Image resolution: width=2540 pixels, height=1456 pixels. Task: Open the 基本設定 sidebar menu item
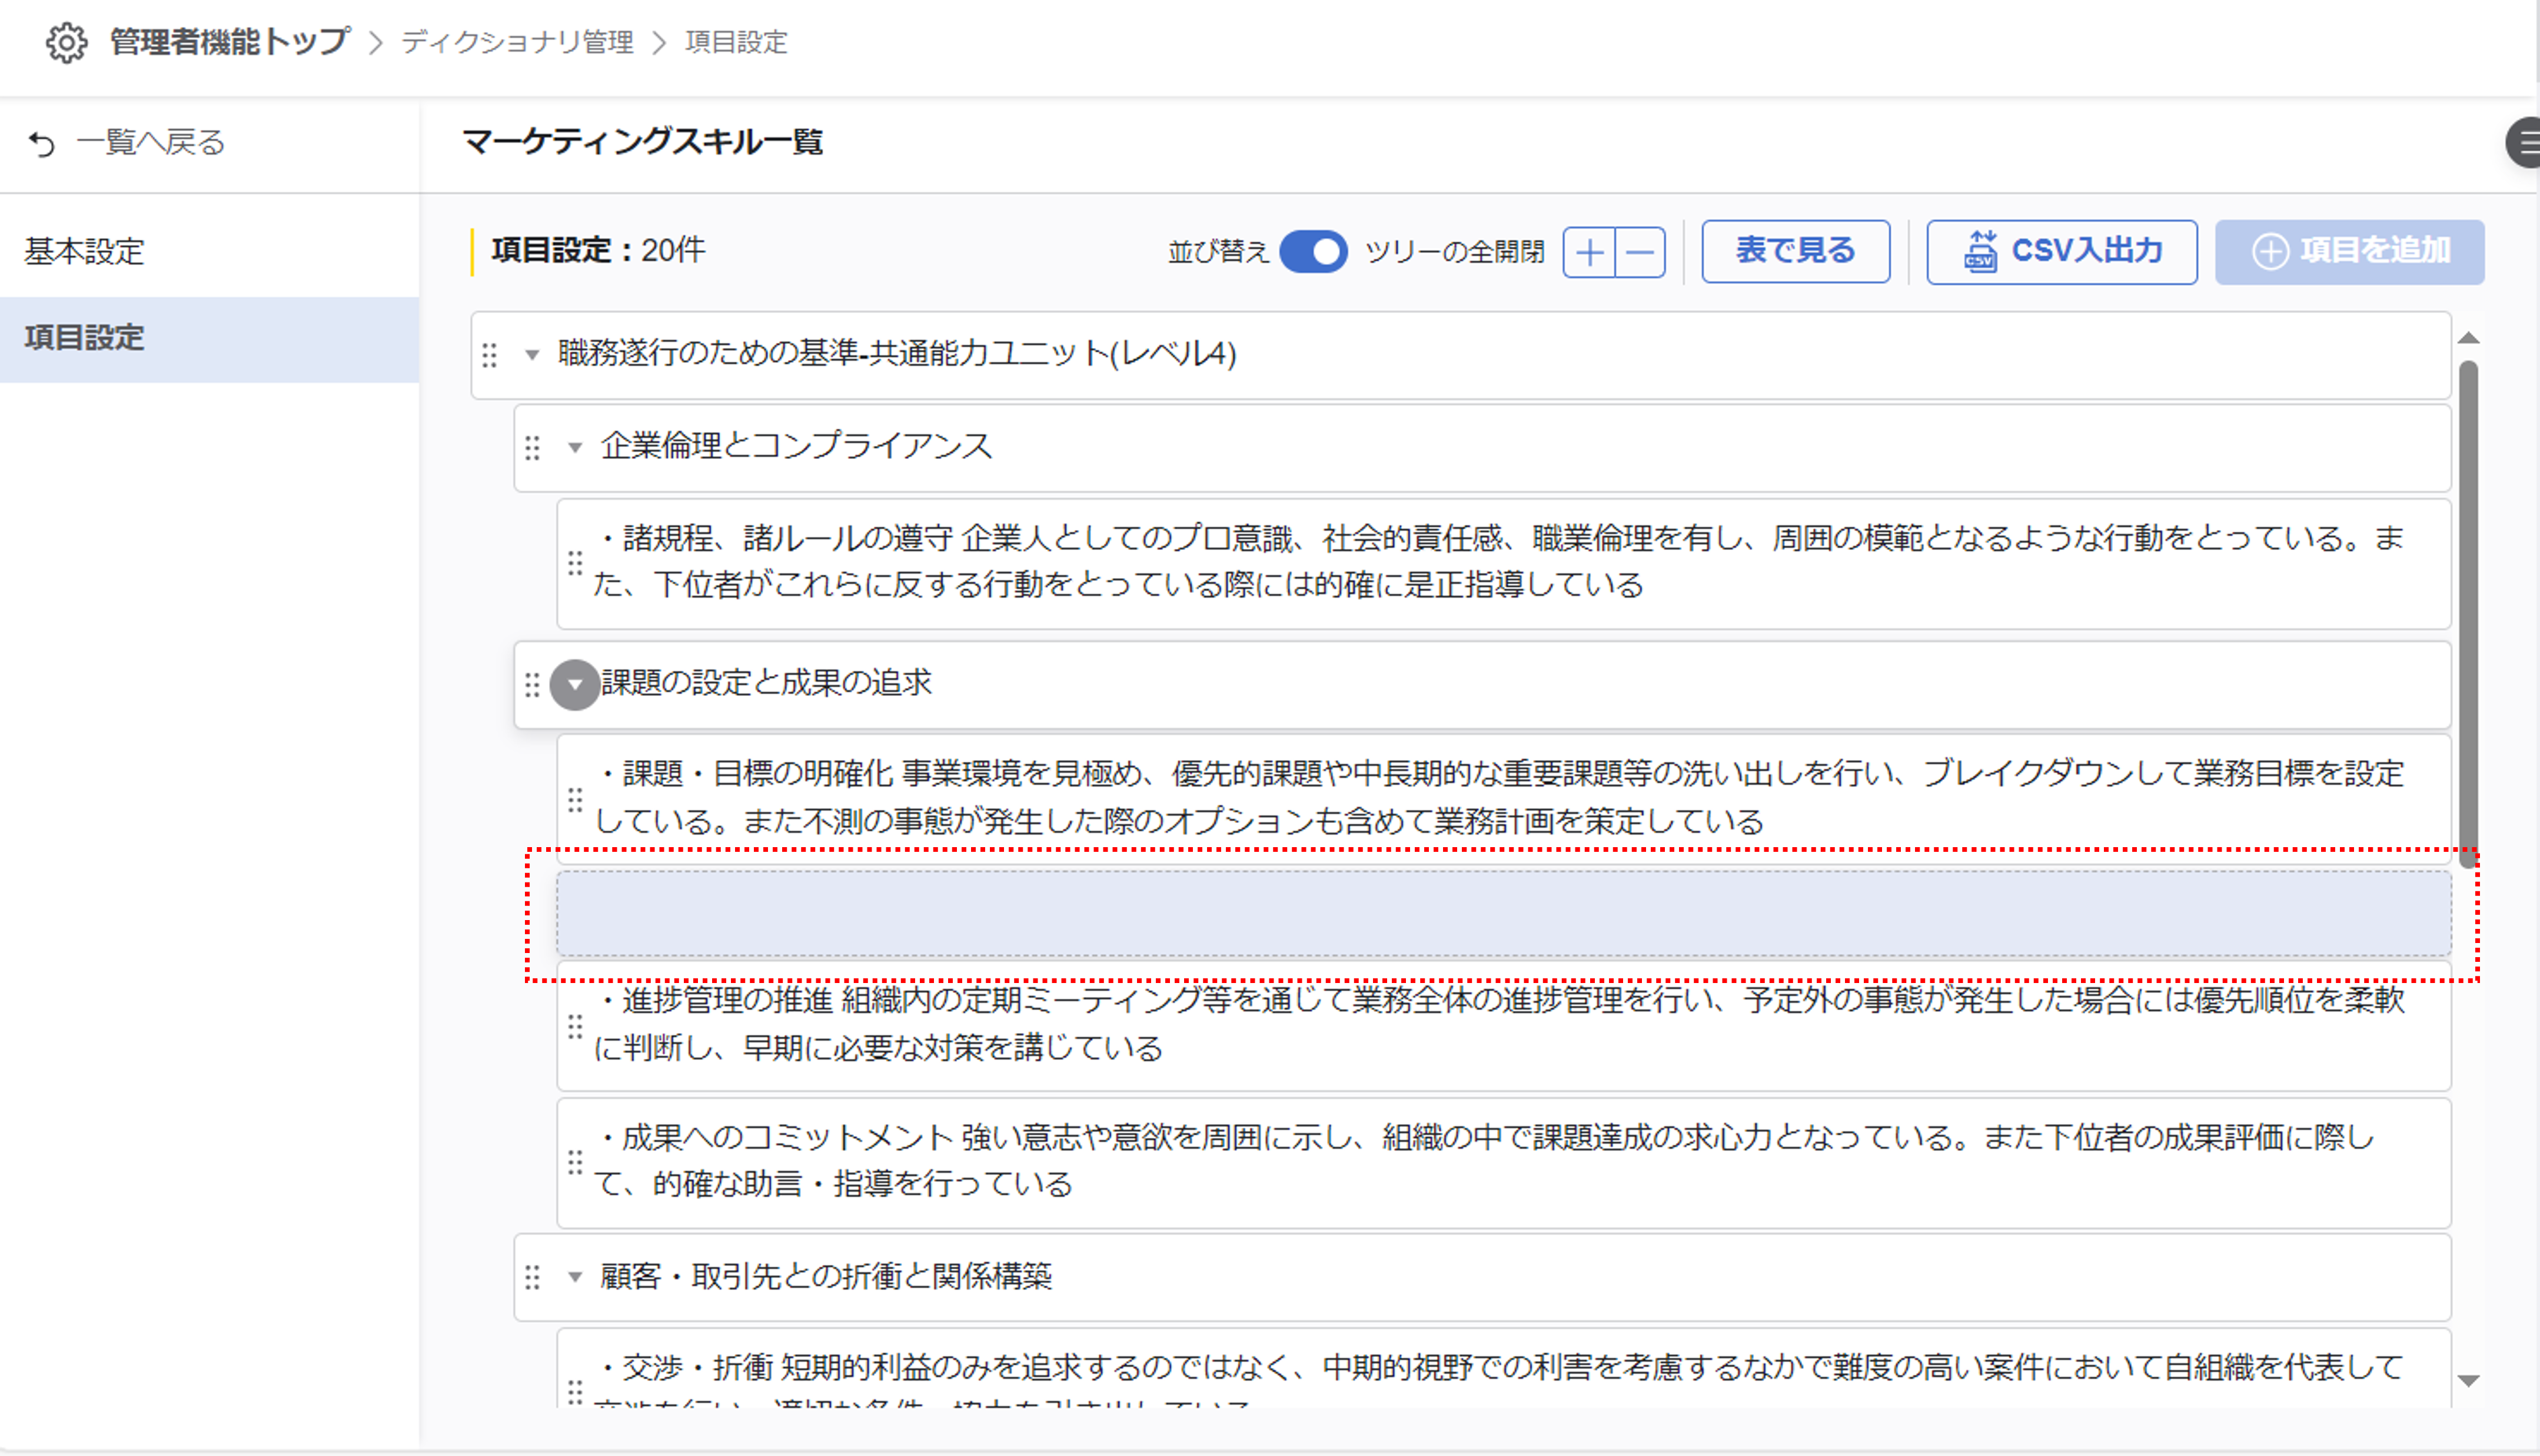coord(85,251)
